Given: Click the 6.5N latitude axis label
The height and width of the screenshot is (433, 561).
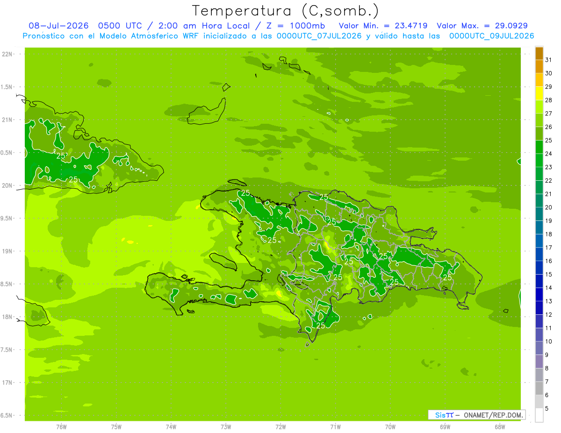Looking at the screenshot, I should tap(7, 415).
